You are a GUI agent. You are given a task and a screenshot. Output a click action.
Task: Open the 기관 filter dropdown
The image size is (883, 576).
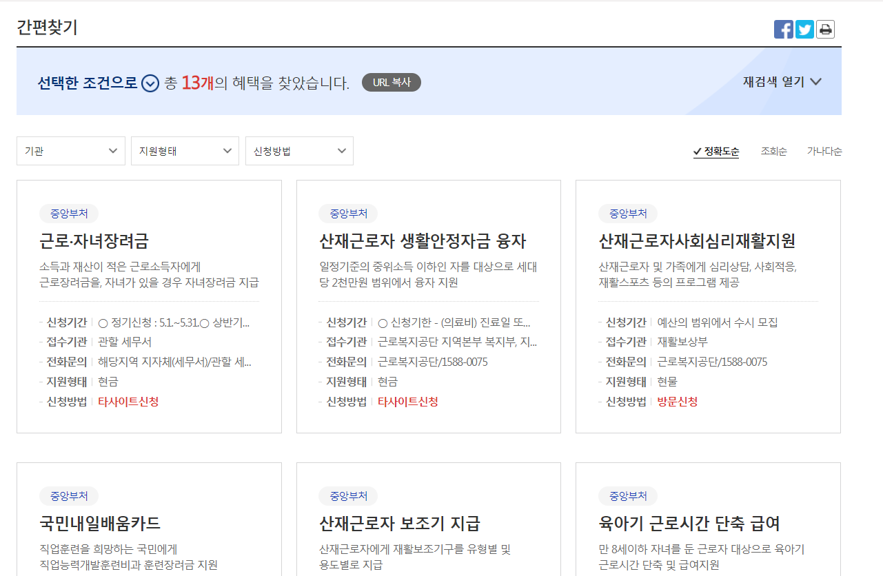click(71, 151)
